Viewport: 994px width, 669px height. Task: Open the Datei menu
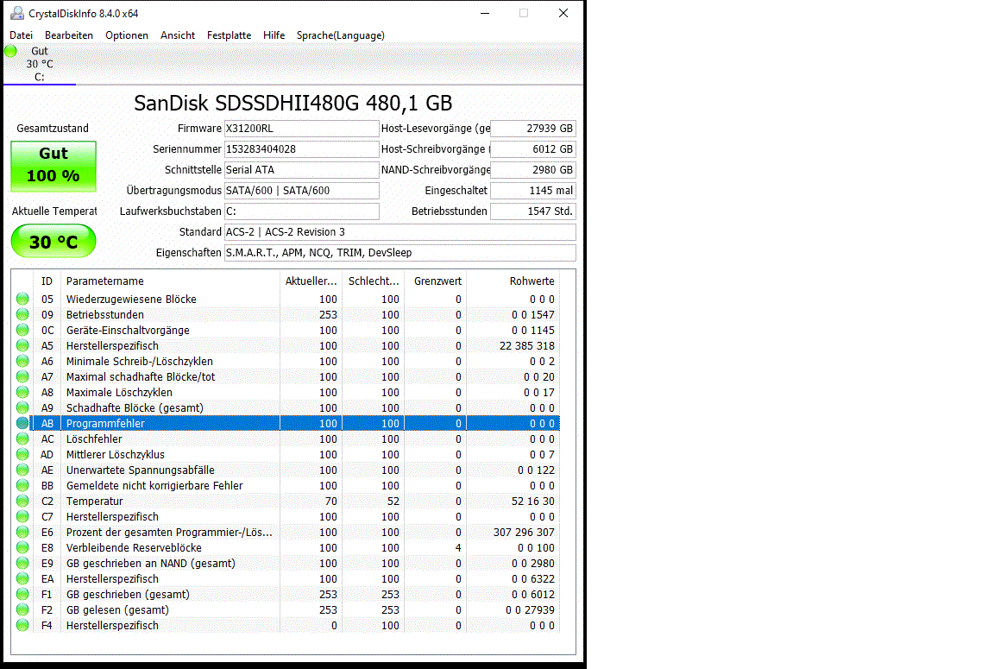(21, 35)
